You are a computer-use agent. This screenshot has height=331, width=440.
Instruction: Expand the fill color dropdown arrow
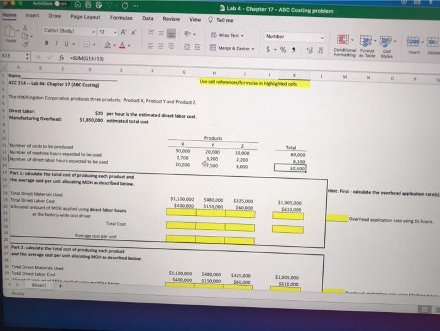point(114,45)
